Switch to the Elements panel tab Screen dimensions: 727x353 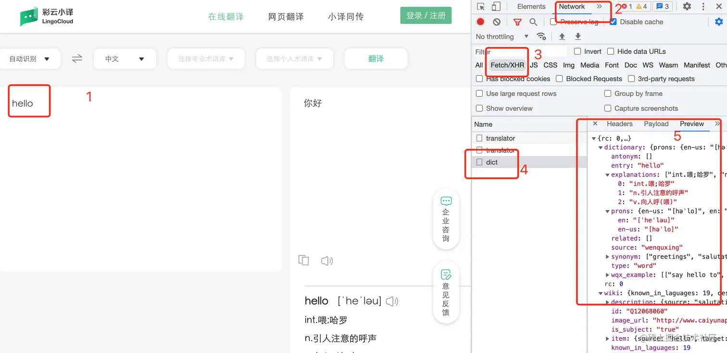click(x=531, y=6)
